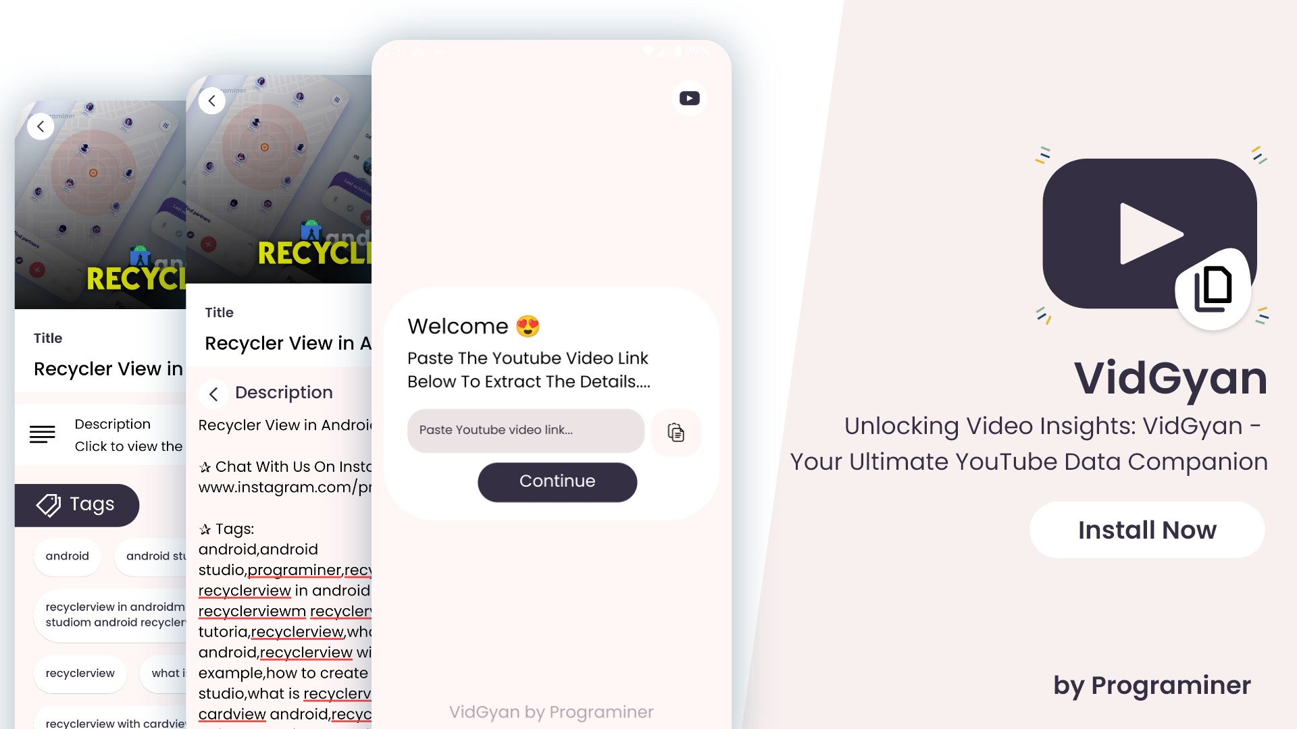Screen dimensions: 1297x729
Task: Click the left navigation arrow on first screen
Action: tap(40, 126)
